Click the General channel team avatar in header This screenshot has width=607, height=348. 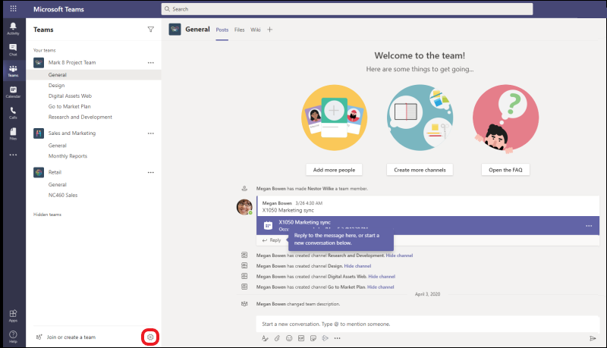[175, 30]
